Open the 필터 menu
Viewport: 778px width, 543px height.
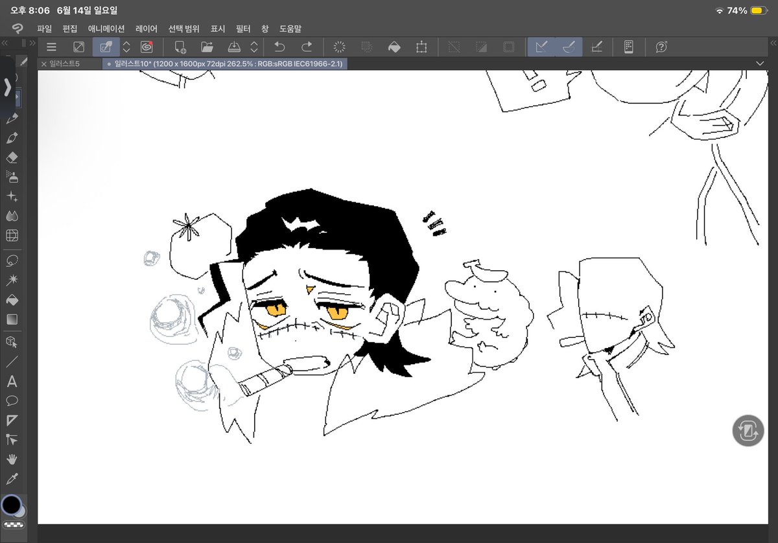[x=244, y=29]
